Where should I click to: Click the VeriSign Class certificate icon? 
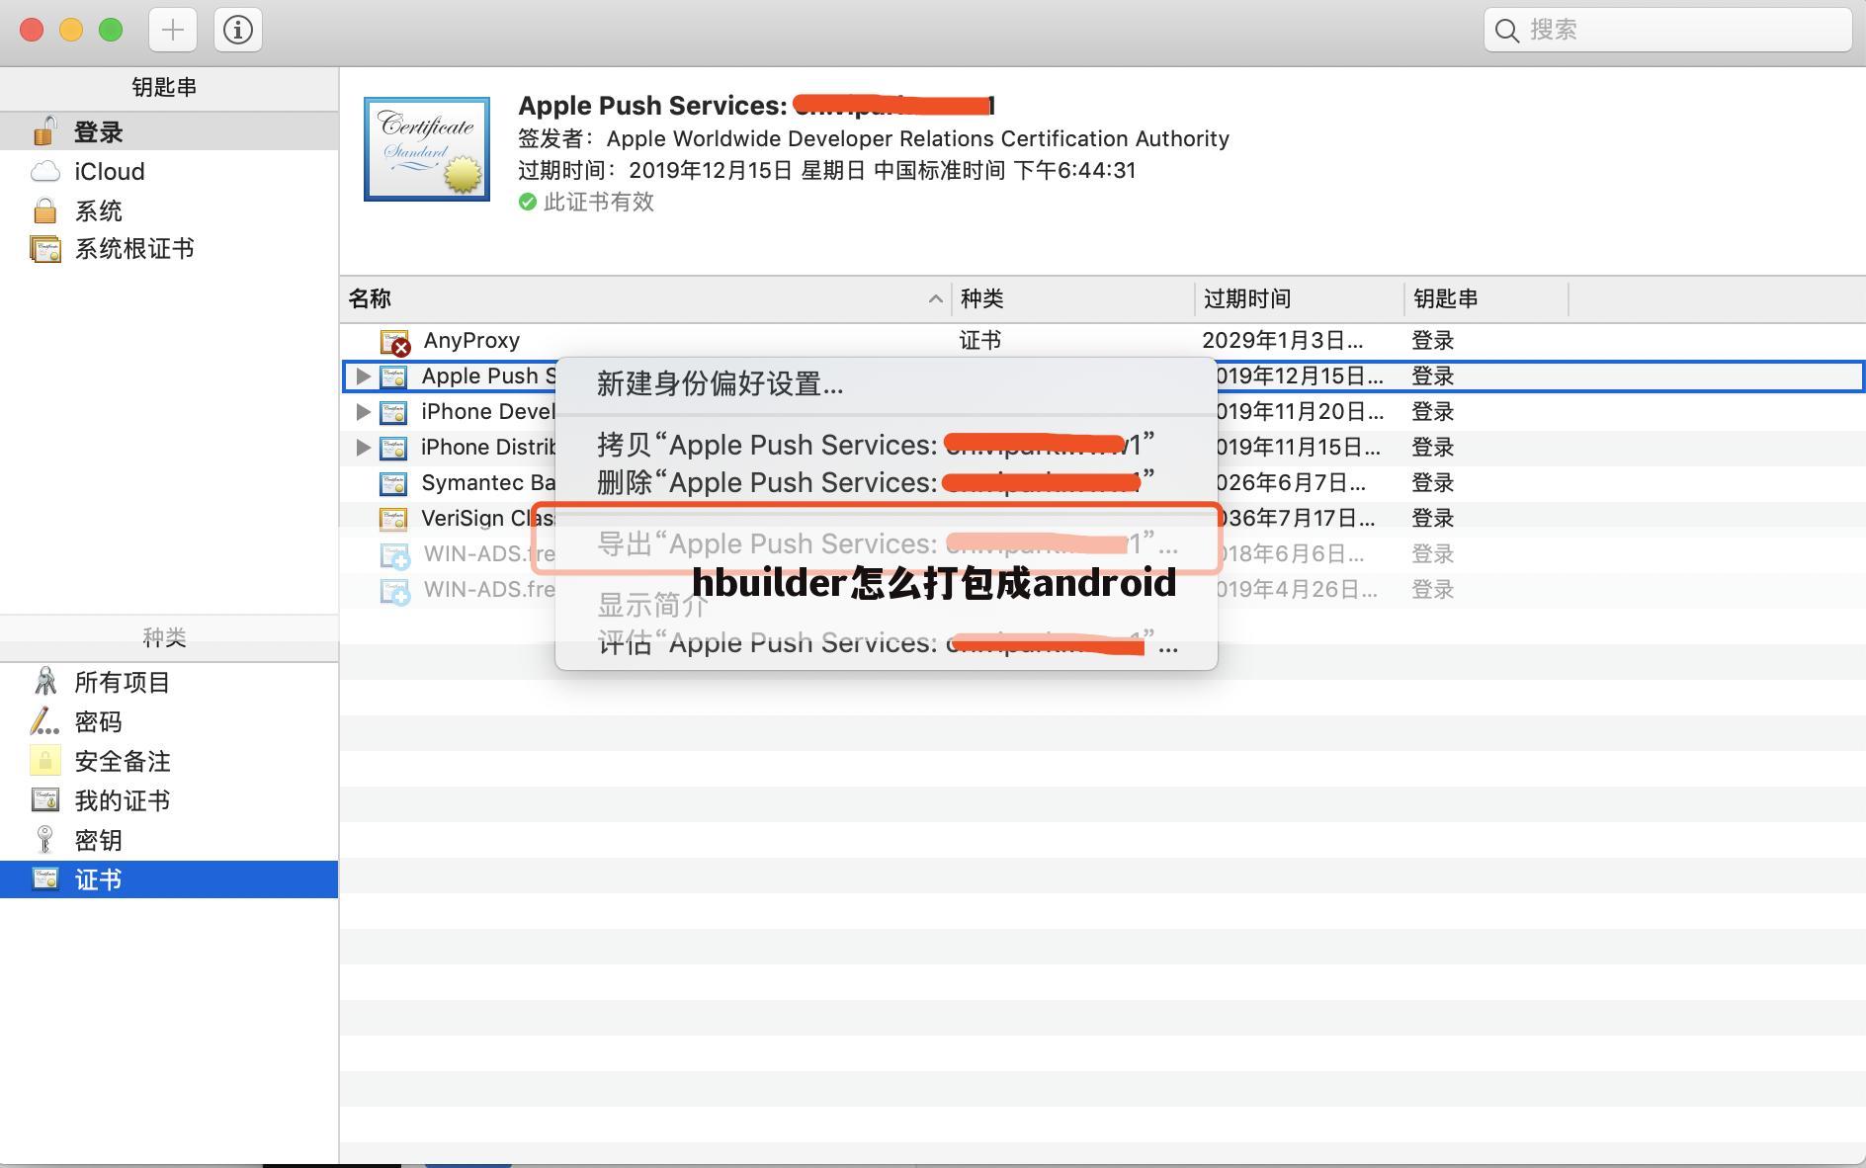[x=393, y=519]
